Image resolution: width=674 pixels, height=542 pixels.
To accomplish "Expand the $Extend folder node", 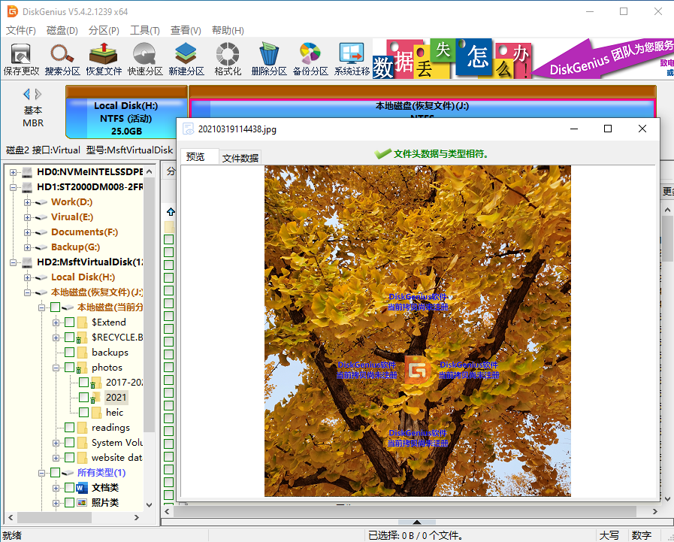I will [56, 322].
